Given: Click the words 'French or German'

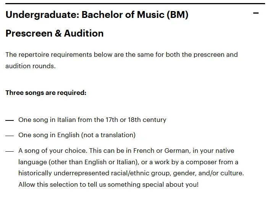Looking at the screenshot, I should pyautogui.click(x=161, y=151).
